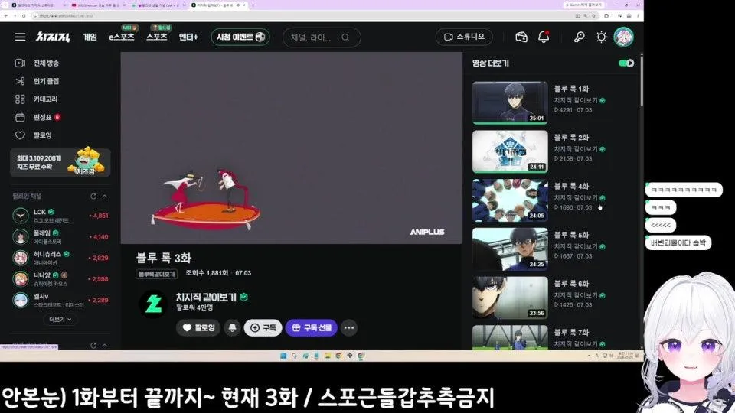
Task: Open the 스튜디오 button
Action: pos(464,37)
